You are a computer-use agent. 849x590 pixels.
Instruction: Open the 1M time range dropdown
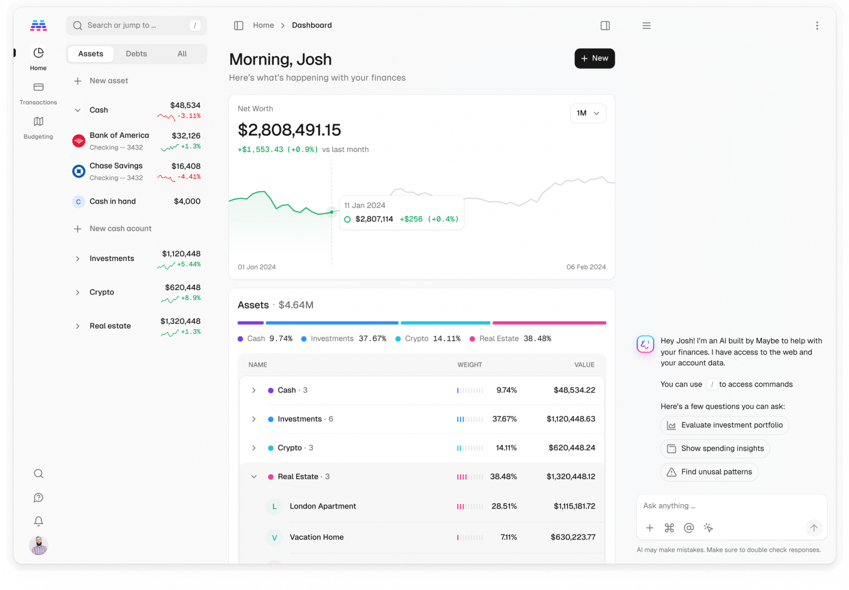tap(588, 113)
